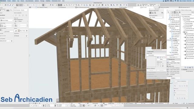The width and height of the screenshot is (194, 109).
Task: Open the Filtre de rénovation dropdown
Action: (156, 17)
